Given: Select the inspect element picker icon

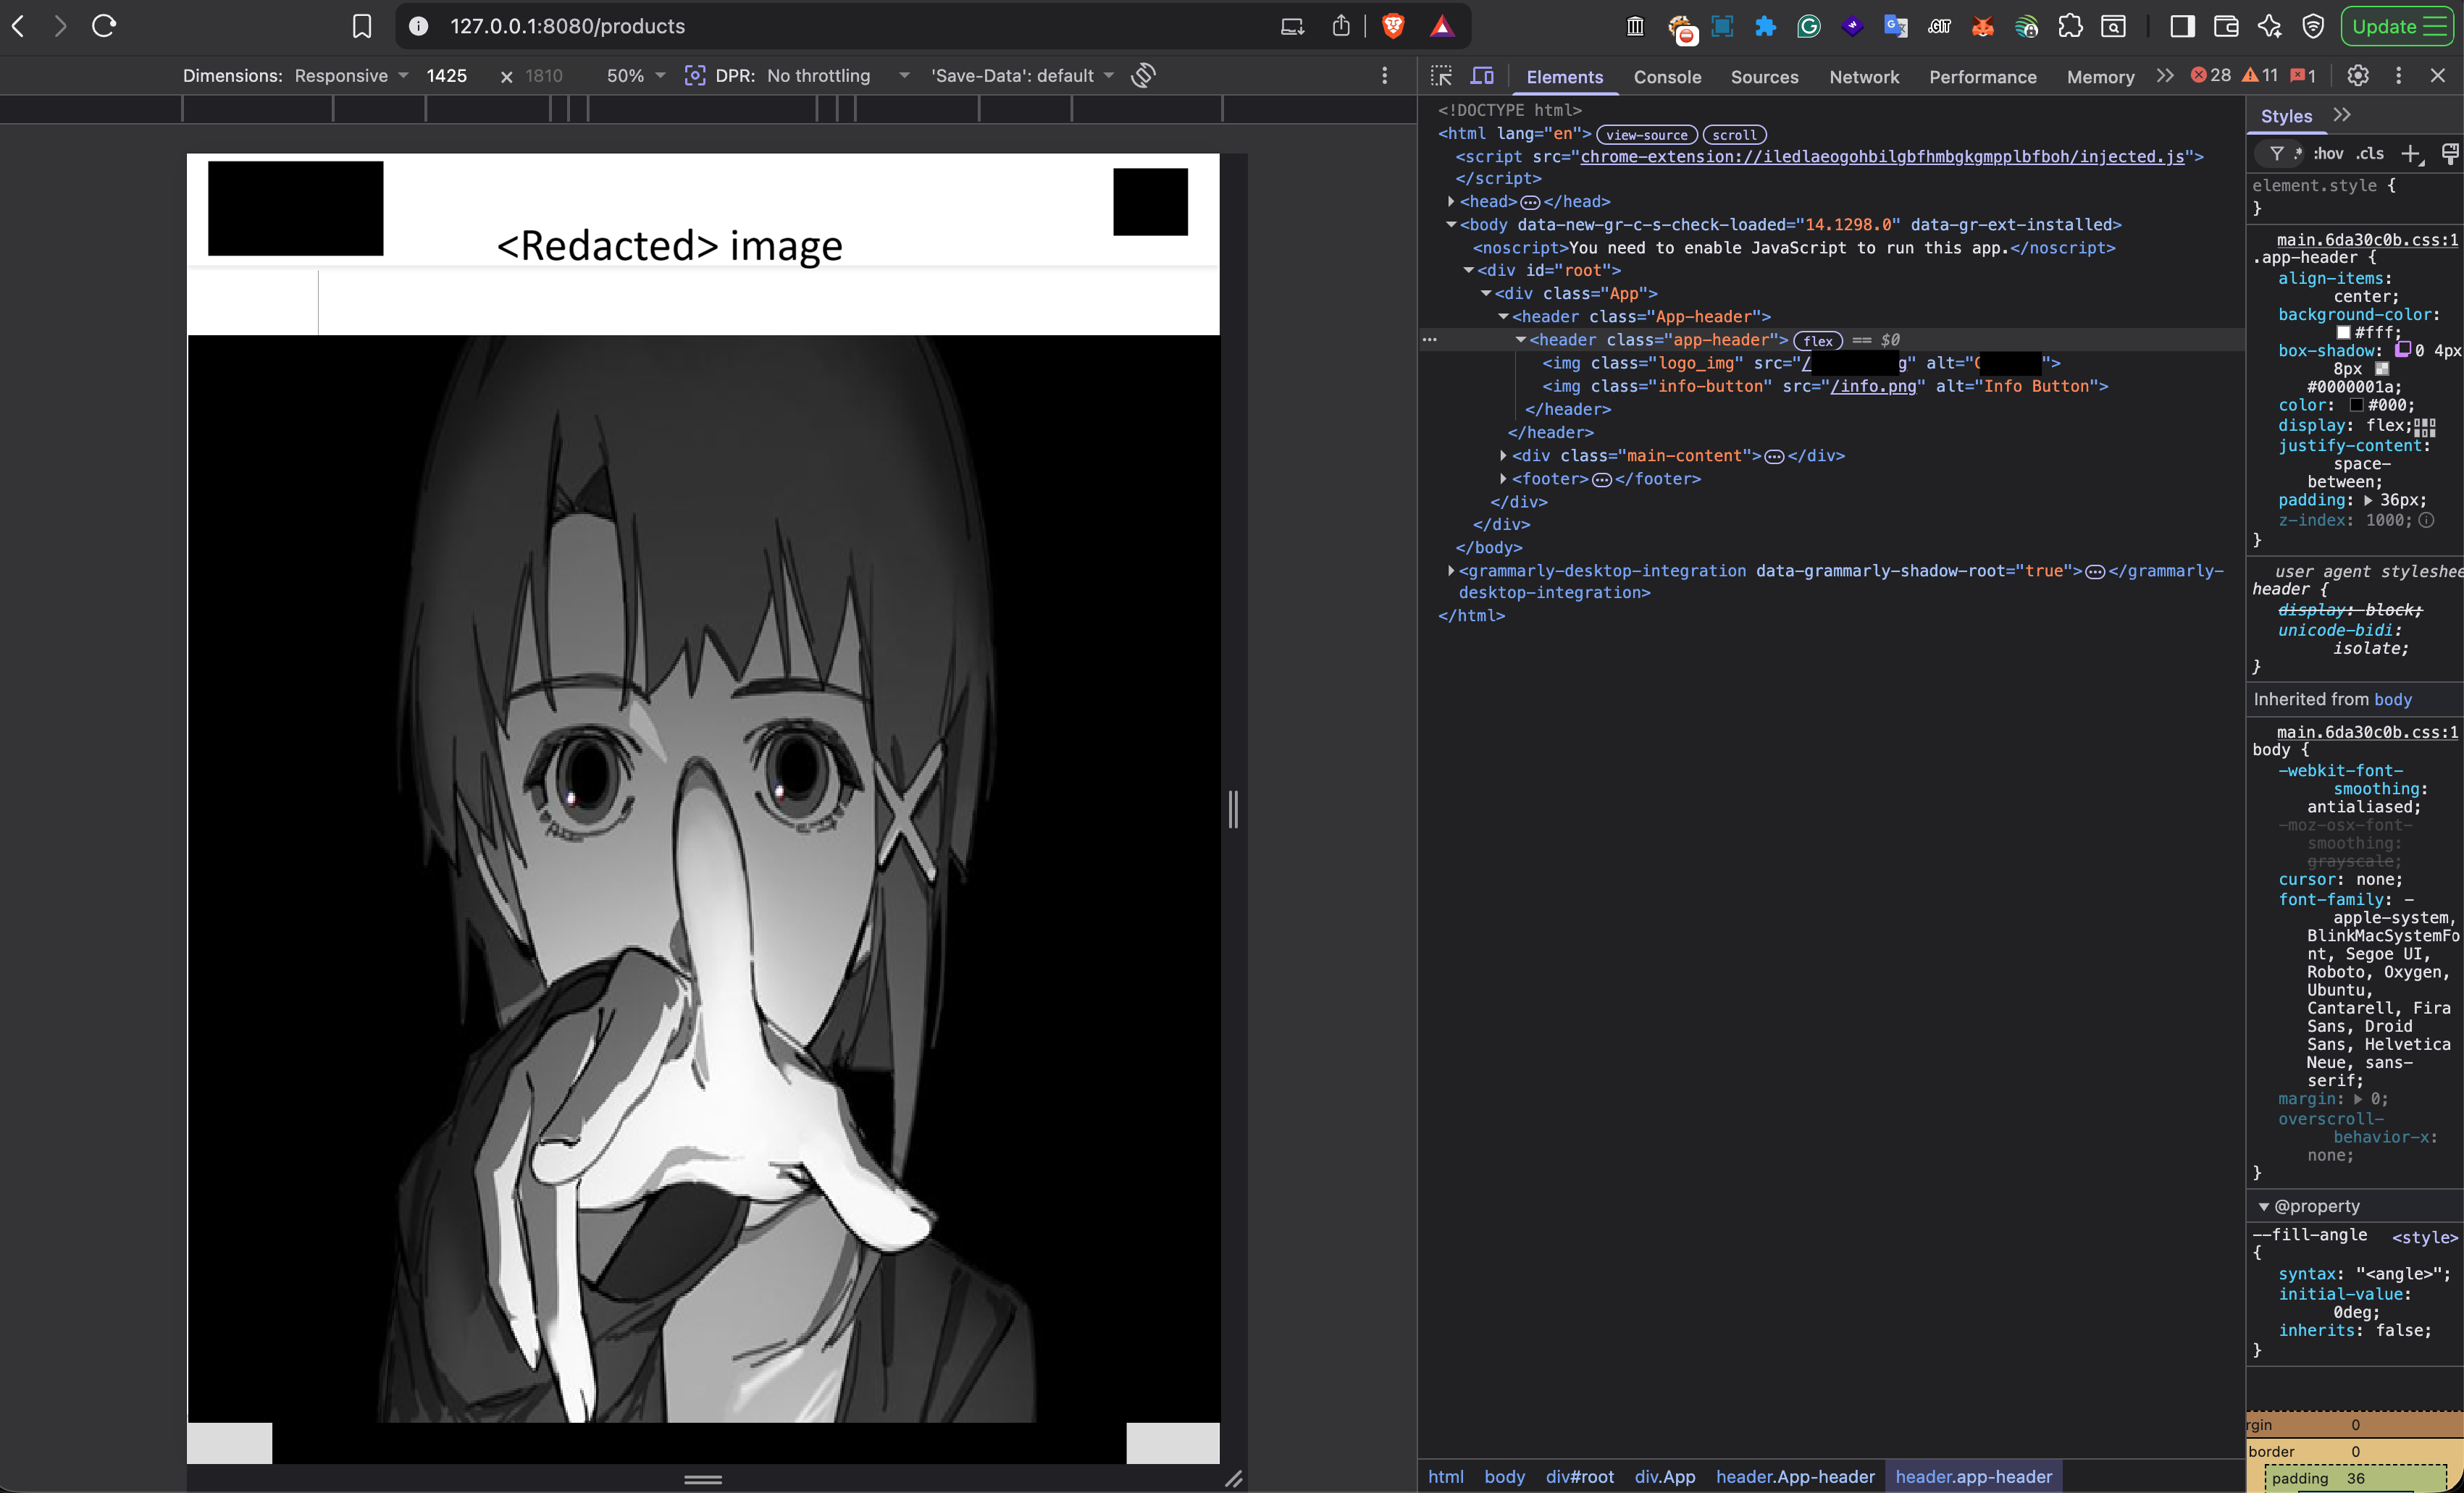Looking at the screenshot, I should 1441,76.
